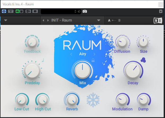Click the diamond preset management icon
Screen dimensions: 165x118
click(x=79, y=11)
